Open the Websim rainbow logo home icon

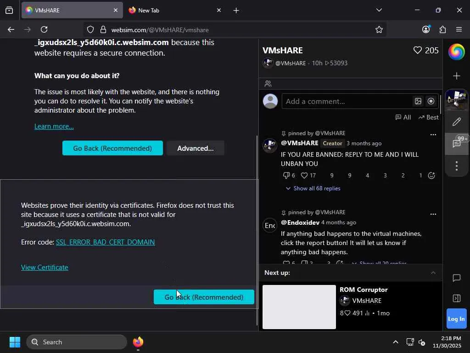tap(456, 52)
